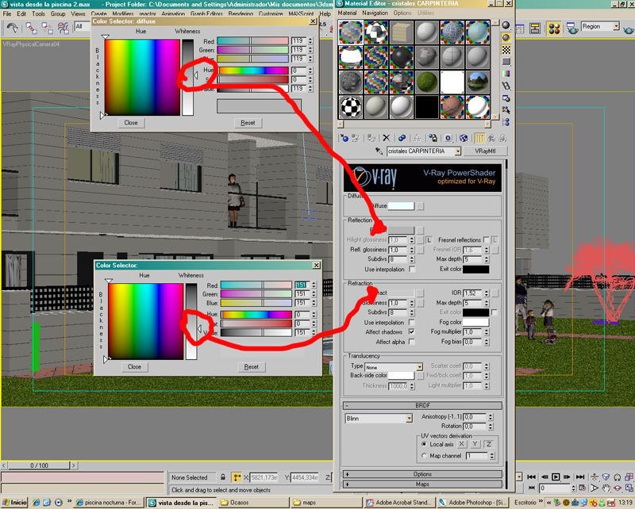Open the Tools menu
Screen dimensions: 635x509
pyautogui.click(x=38, y=13)
